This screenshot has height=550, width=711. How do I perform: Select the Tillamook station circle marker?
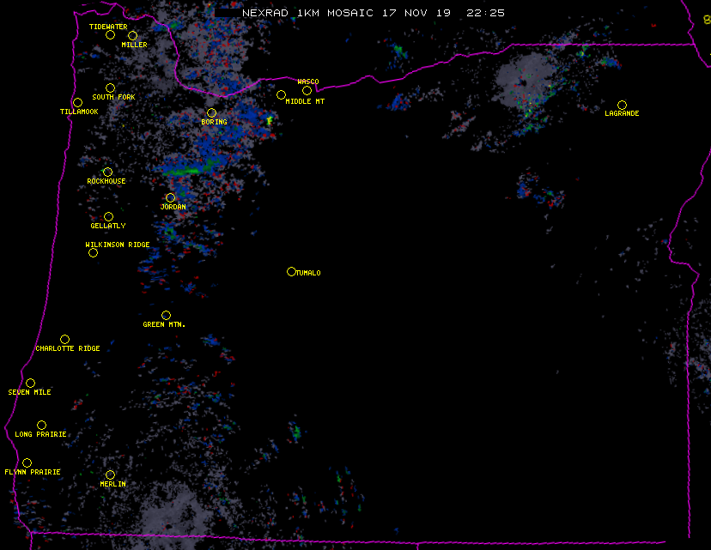tap(78, 103)
